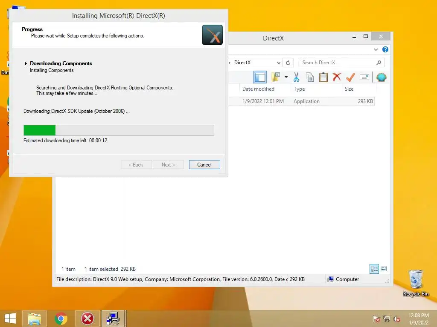Viewport: 437px width, 327px height.
Task: Click the Cut scissors icon
Action: click(x=296, y=77)
